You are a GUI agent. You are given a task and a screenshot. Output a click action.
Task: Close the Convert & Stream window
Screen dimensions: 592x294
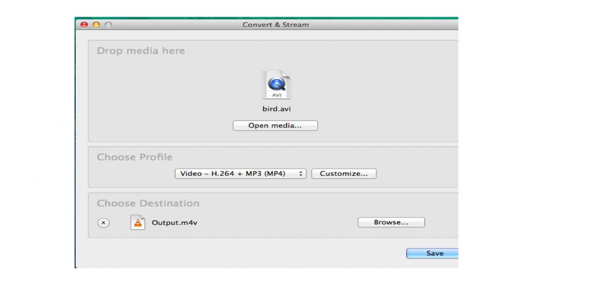tap(84, 25)
